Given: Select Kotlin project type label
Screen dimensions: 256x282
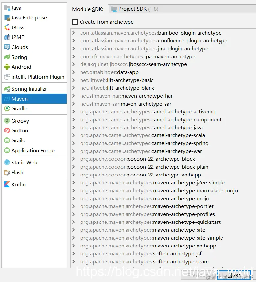Looking at the screenshot, I should pos(18,184).
